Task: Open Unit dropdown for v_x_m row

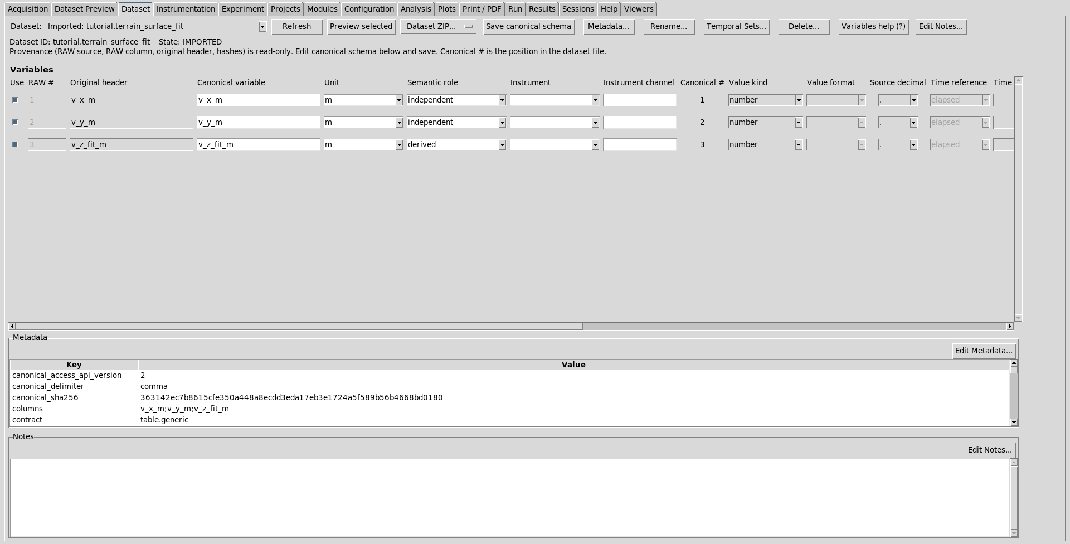Action: (399, 100)
